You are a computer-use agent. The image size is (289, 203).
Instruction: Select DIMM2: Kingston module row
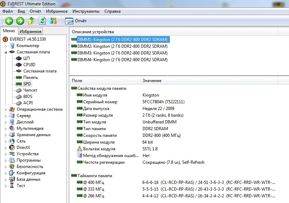click(120, 46)
